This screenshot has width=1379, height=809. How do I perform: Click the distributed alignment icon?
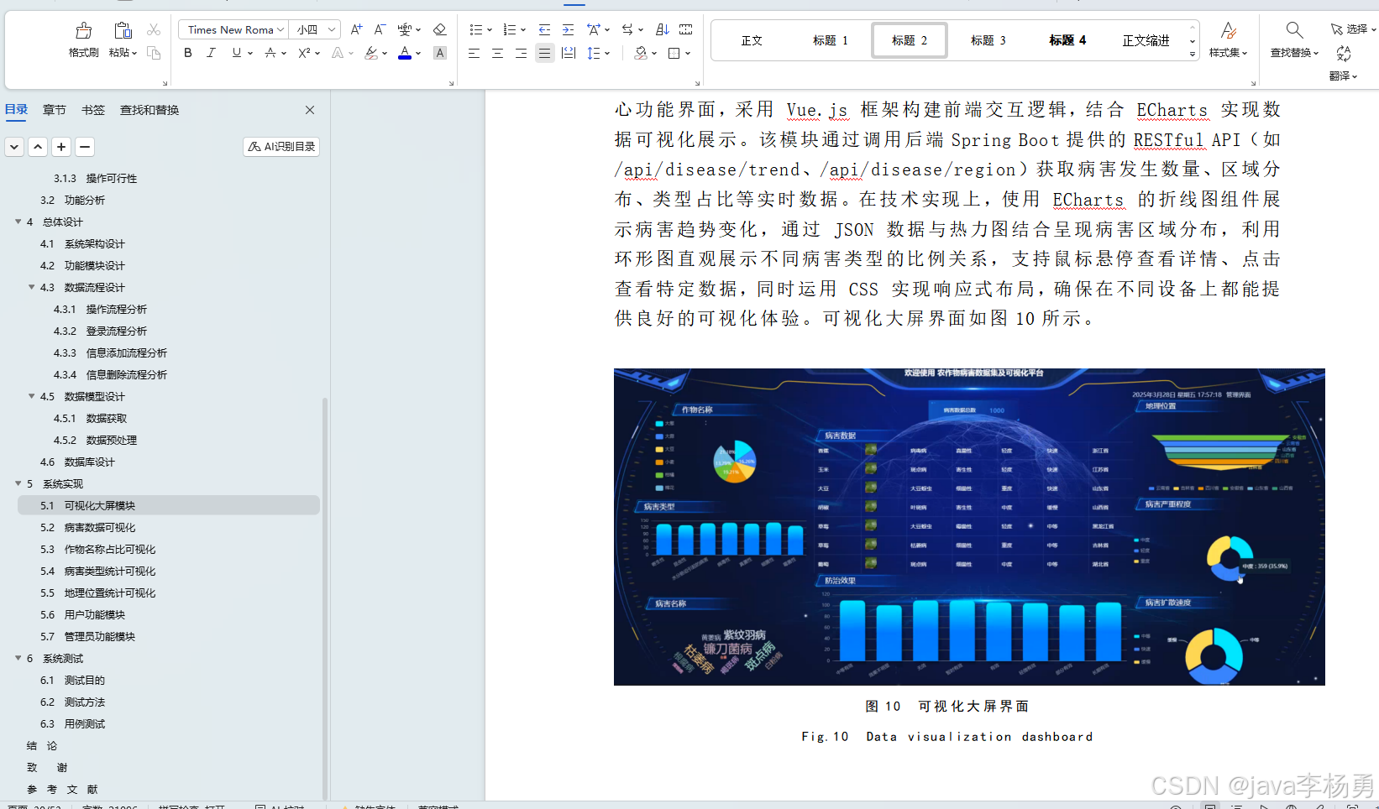(x=569, y=53)
